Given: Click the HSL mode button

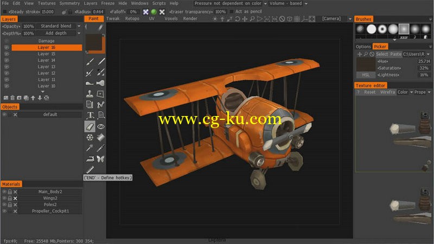Looking at the screenshot, I should [x=366, y=75].
